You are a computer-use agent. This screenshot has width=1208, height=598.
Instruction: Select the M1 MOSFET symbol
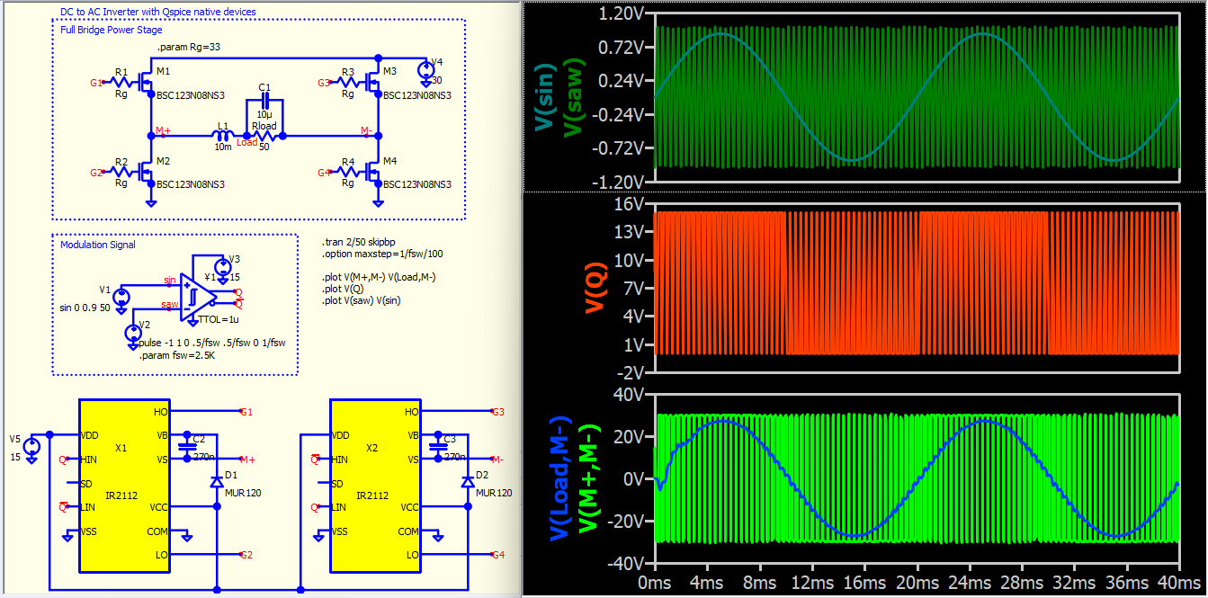click(146, 84)
